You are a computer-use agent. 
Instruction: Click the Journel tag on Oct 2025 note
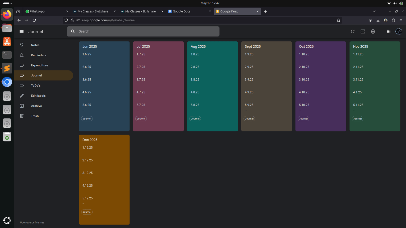[x=303, y=119]
